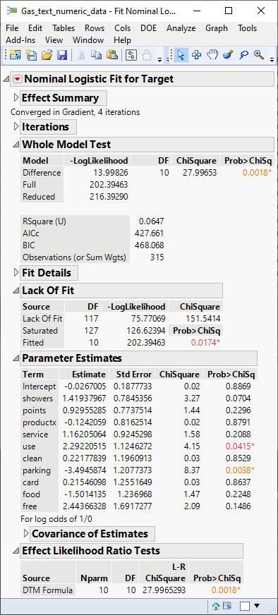The width and height of the screenshot is (278, 615).
Task: Click the status bar dropdown arrow
Action: point(258,606)
